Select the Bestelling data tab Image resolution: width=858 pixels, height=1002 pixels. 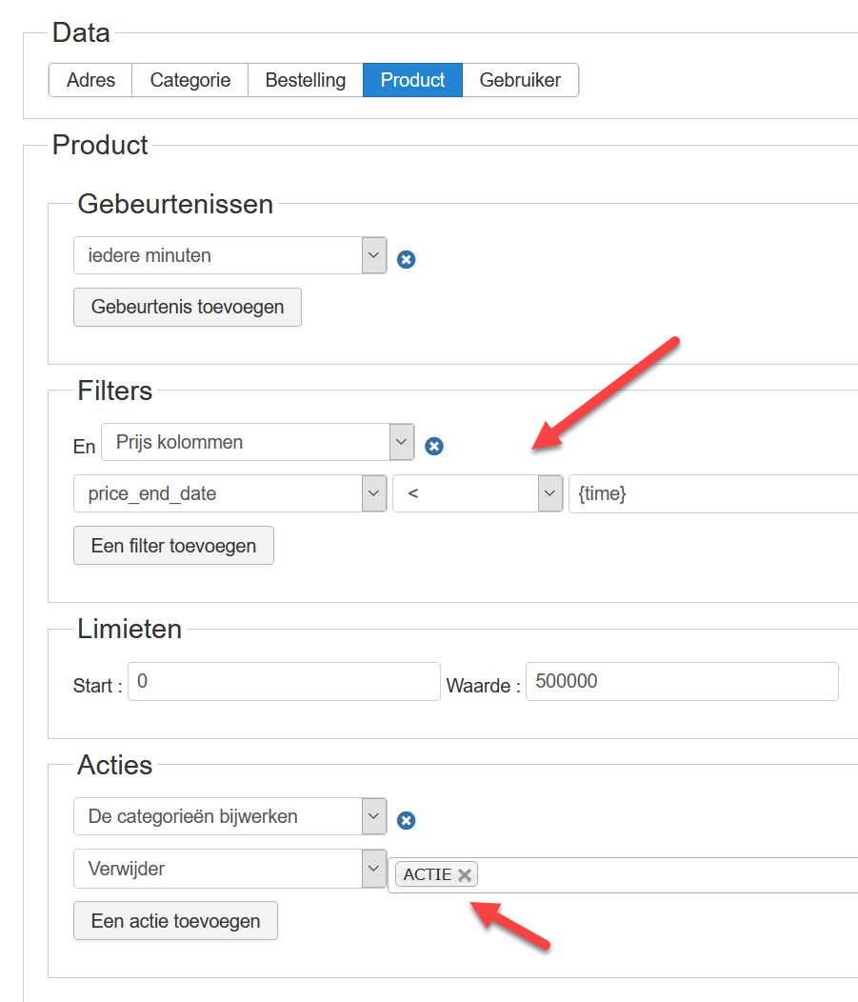(306, 80)
